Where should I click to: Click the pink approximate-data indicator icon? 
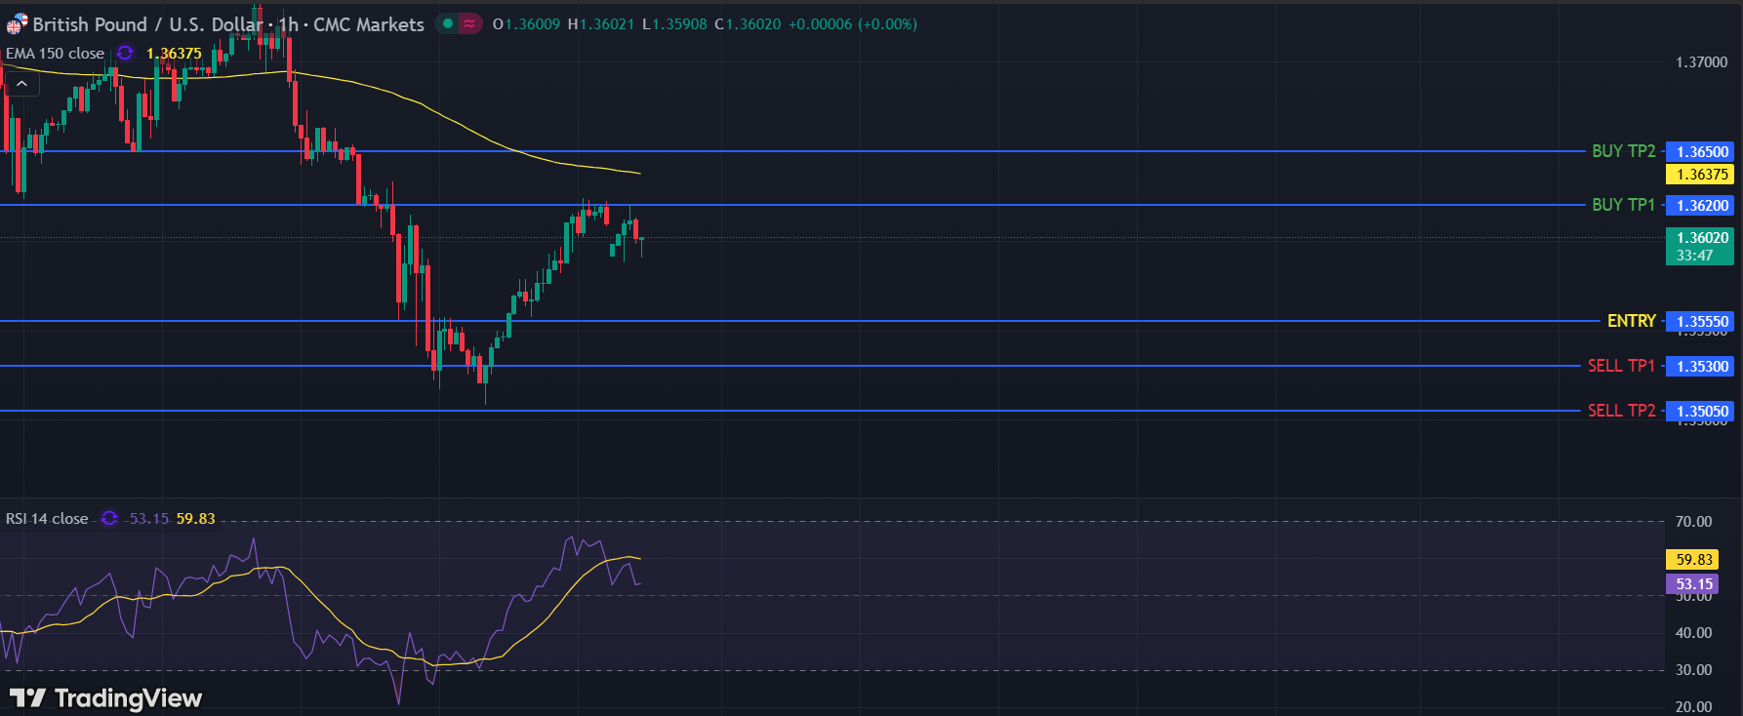point(469,23)
